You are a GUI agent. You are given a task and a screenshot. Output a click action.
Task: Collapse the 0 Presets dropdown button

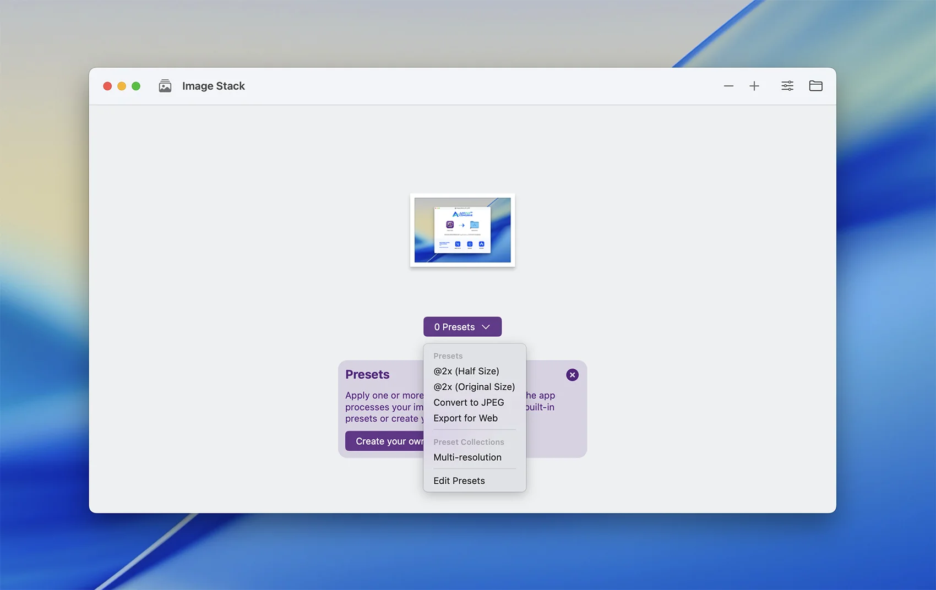tap(462, 327)
